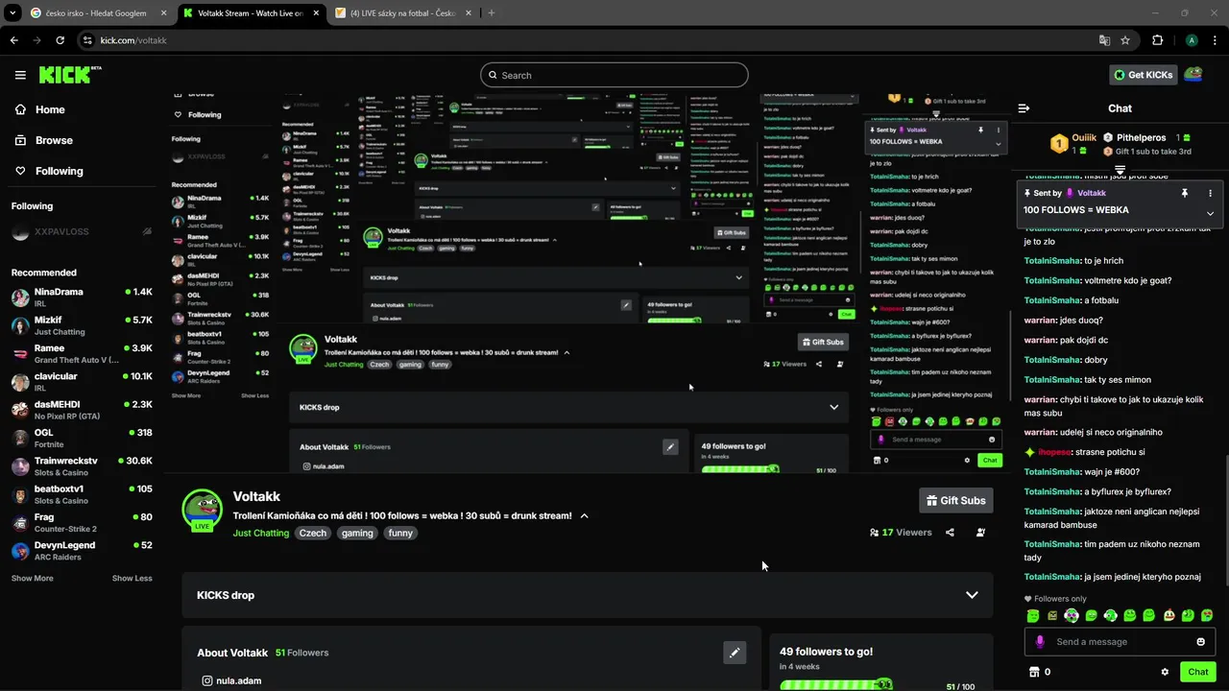The image size is (1229, 691).
Task: Select the Voltakk Stream tab
Action: pos(252,12)
